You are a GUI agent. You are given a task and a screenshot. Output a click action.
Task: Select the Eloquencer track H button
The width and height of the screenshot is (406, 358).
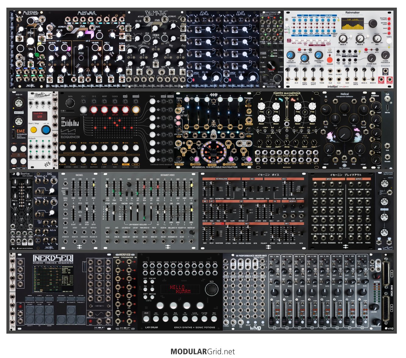(153, 159)
